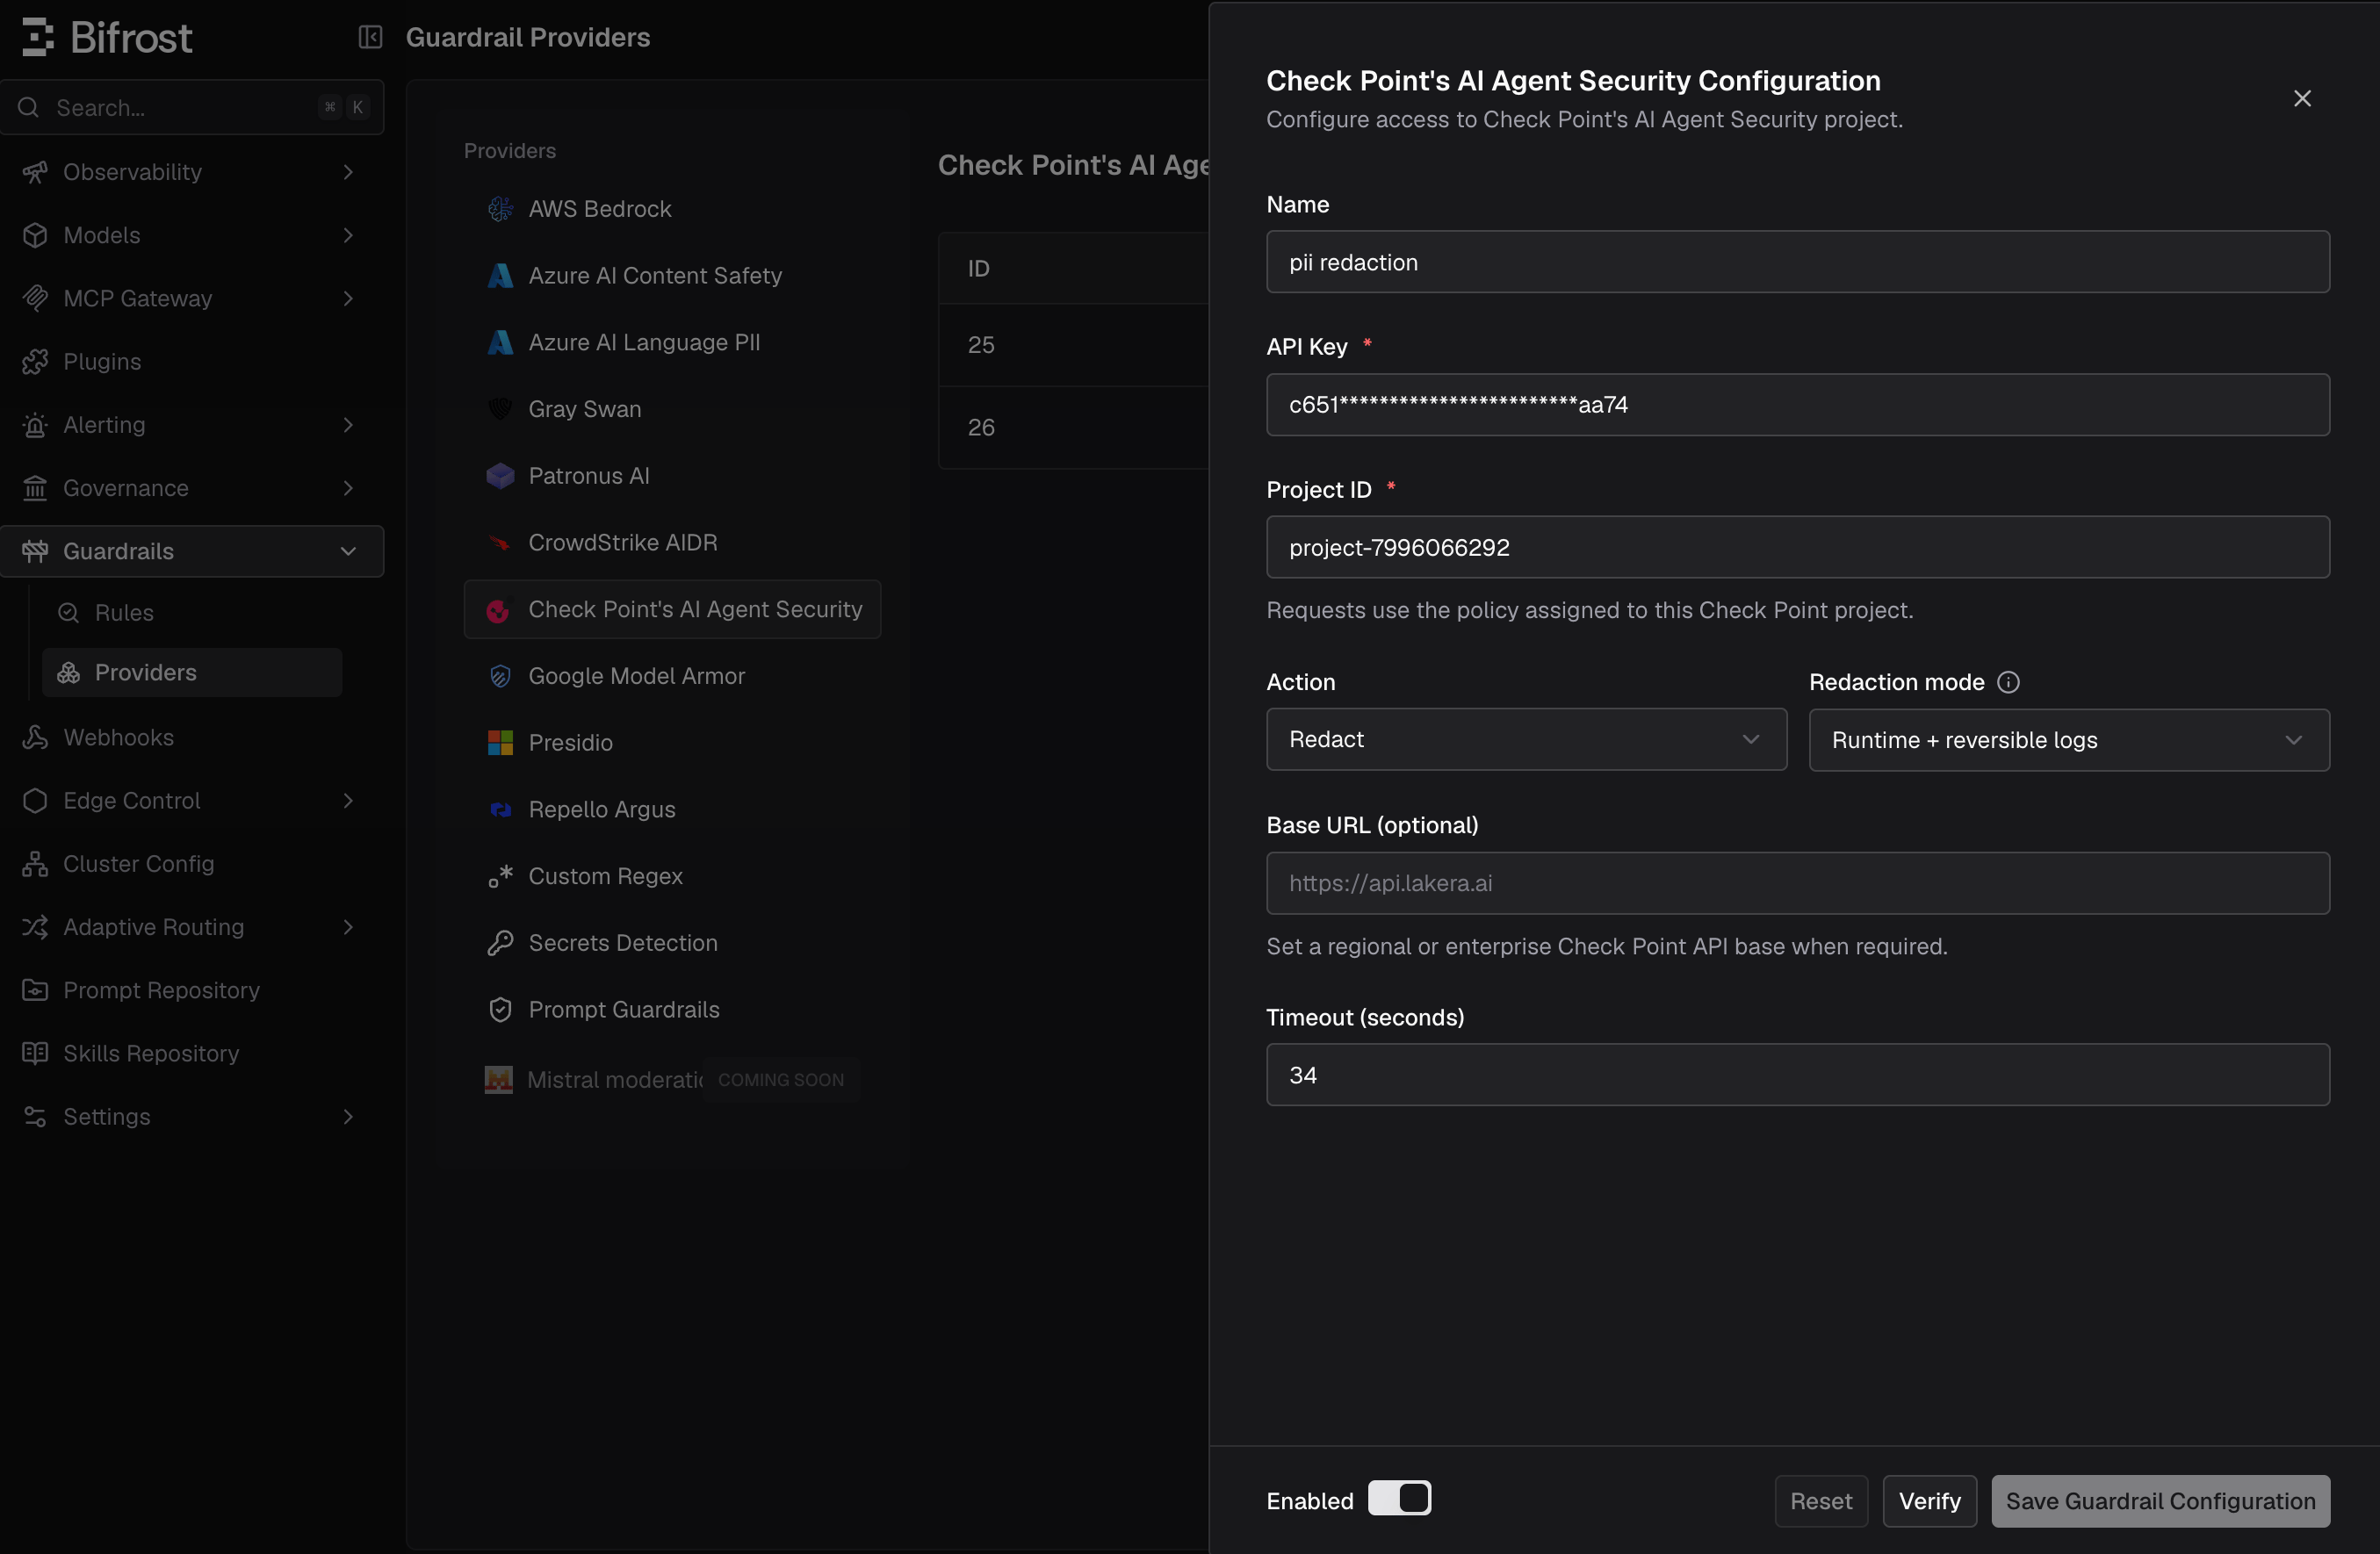This screenshot has width=2380, height=1554.
Task: Click Save Guardrail Configuration button
Action: click(2160, 1501)
